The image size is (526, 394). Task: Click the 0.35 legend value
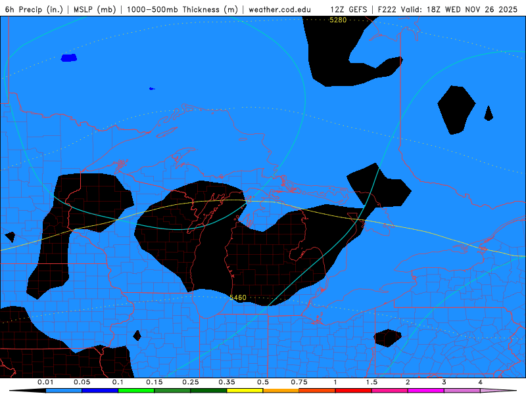pyautogui.click(x=227, y=382)
